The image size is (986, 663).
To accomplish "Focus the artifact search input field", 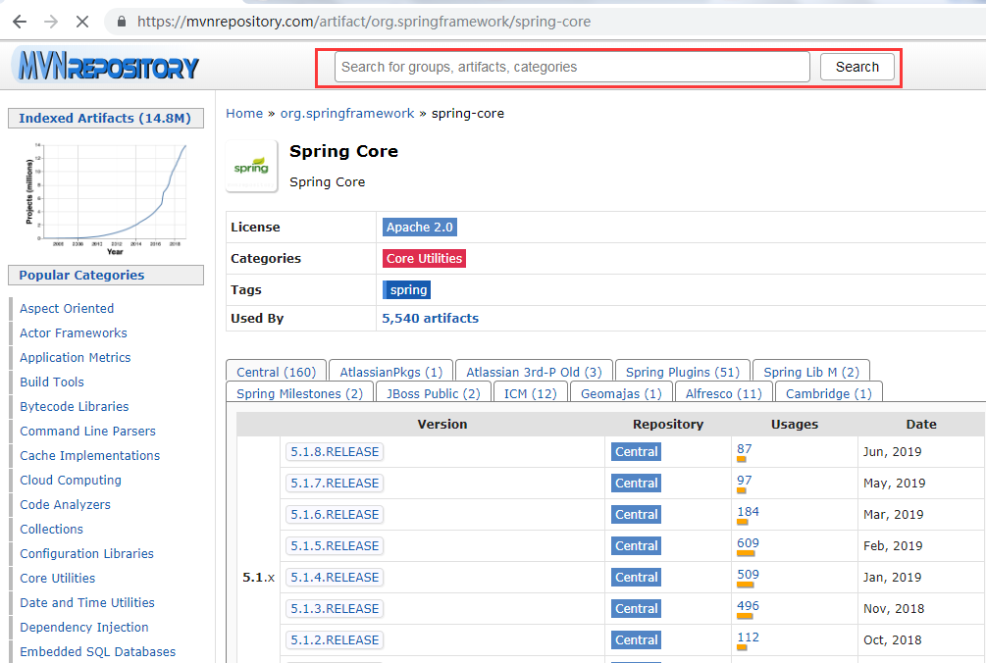I will [x=572, y=67].
